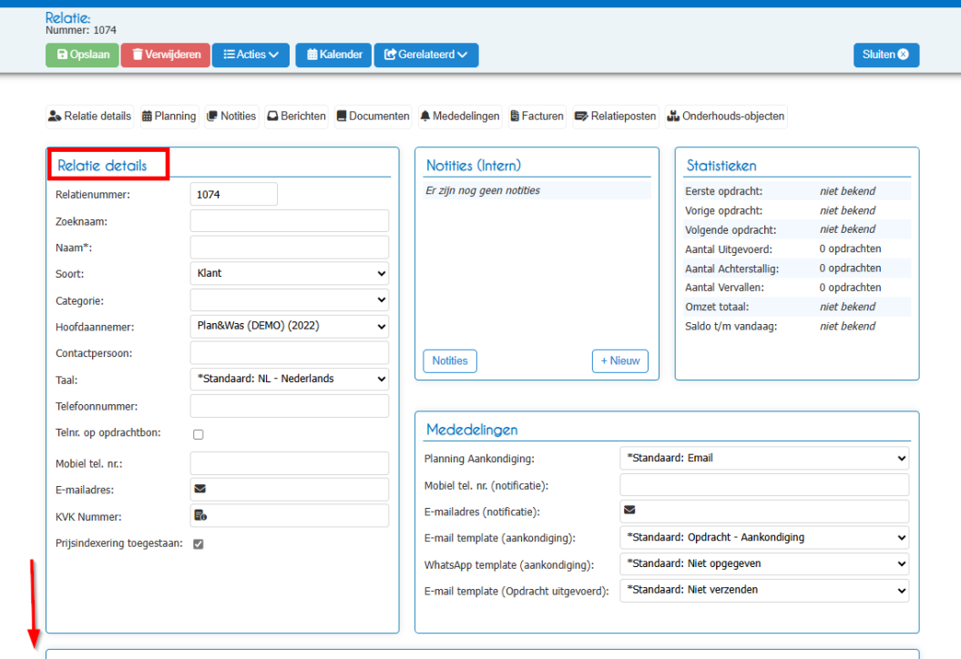Image resolution: width=961 pixels, height=659 pixels.
Task: Switch to the Facturen tab
Action: 537,117
